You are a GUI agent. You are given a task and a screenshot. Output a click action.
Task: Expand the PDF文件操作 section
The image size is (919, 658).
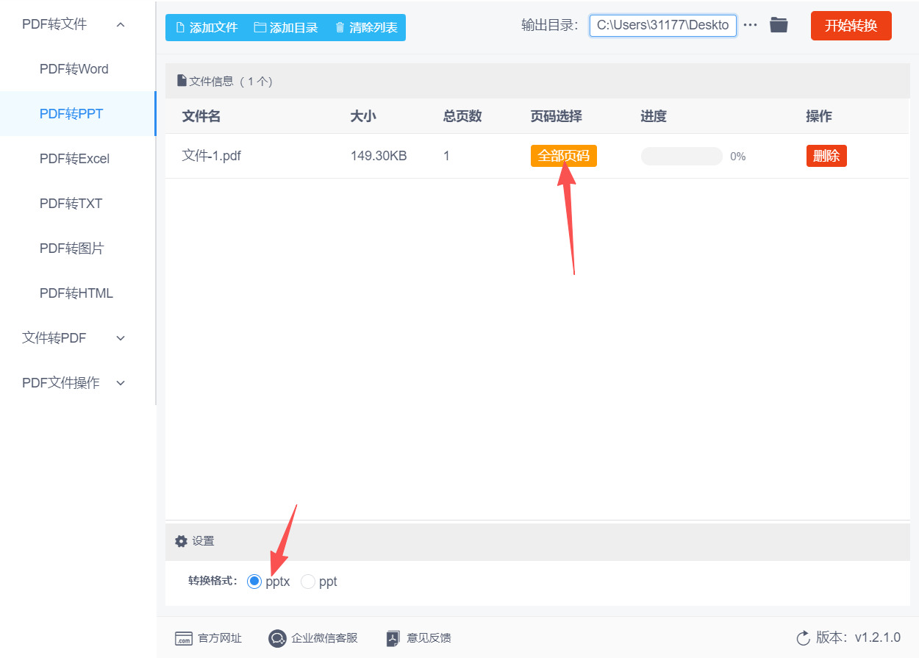[x=121, y=383]
